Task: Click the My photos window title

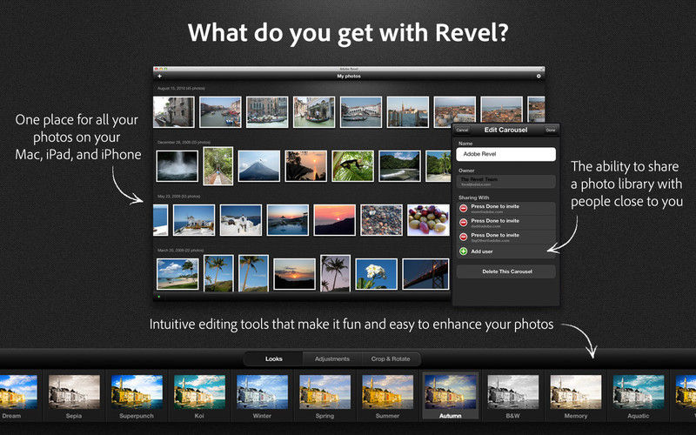Action: point(349,77)
